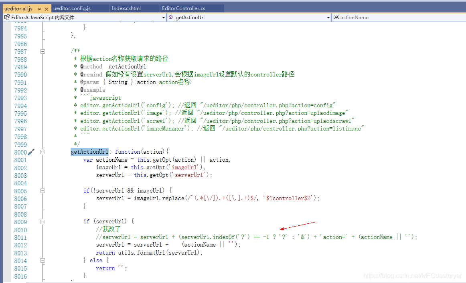
Task: Click line number 8005 in the gutter
Action: tap(20, 191)
